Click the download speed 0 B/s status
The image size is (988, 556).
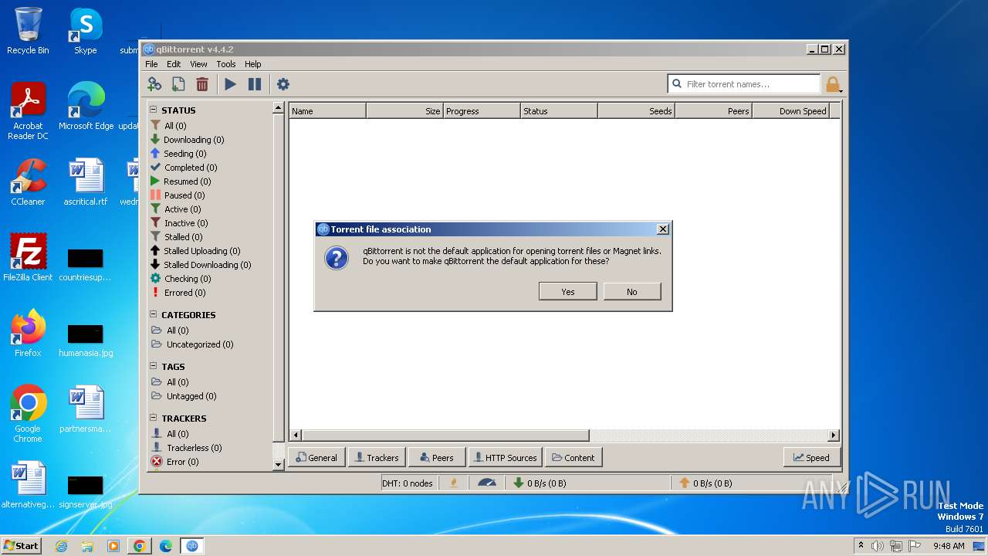click(540, 483)
